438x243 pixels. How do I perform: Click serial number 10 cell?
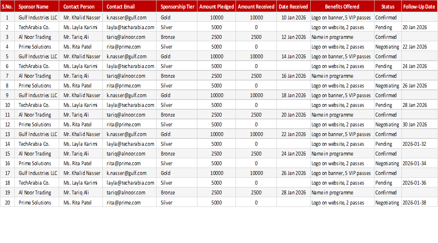click(x=7, y=105)
